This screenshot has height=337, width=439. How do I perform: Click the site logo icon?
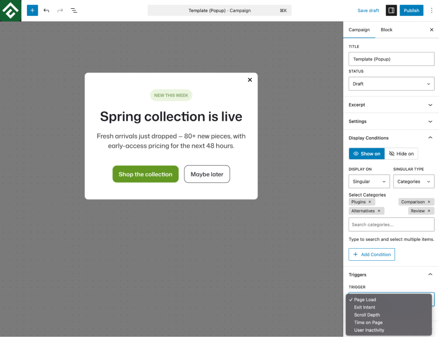pos(10,10)
